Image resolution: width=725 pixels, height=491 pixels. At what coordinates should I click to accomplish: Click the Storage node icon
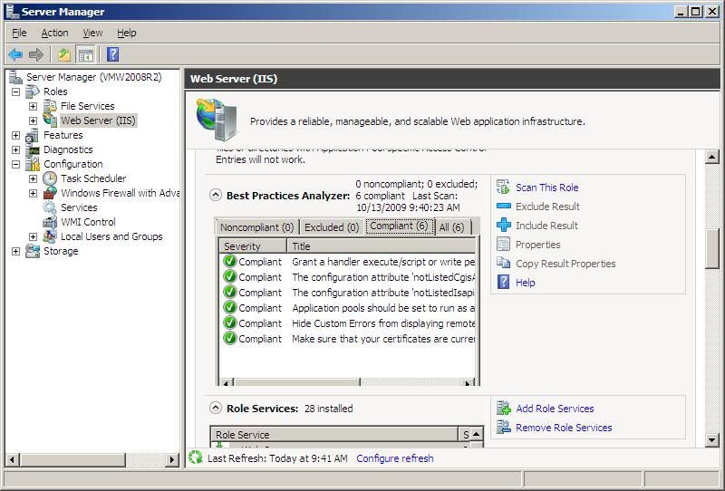point(33,251)
